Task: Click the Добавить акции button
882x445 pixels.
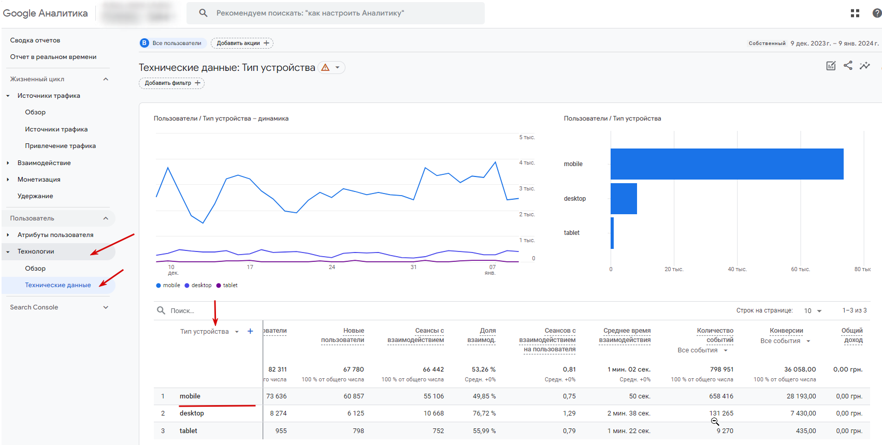Action: 242,43
